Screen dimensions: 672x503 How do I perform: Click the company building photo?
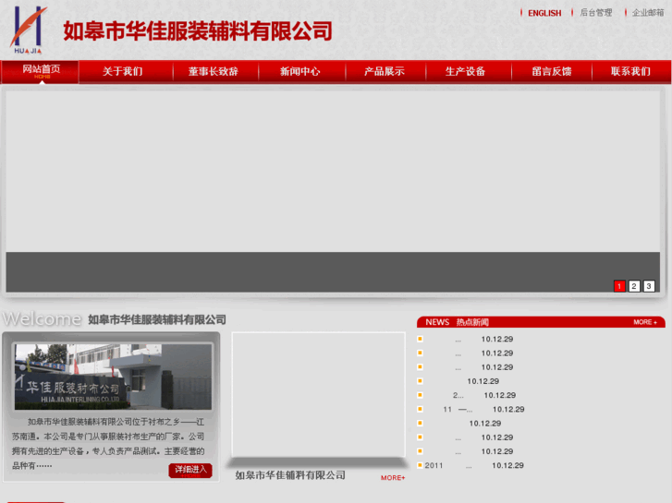click(113, 377)
